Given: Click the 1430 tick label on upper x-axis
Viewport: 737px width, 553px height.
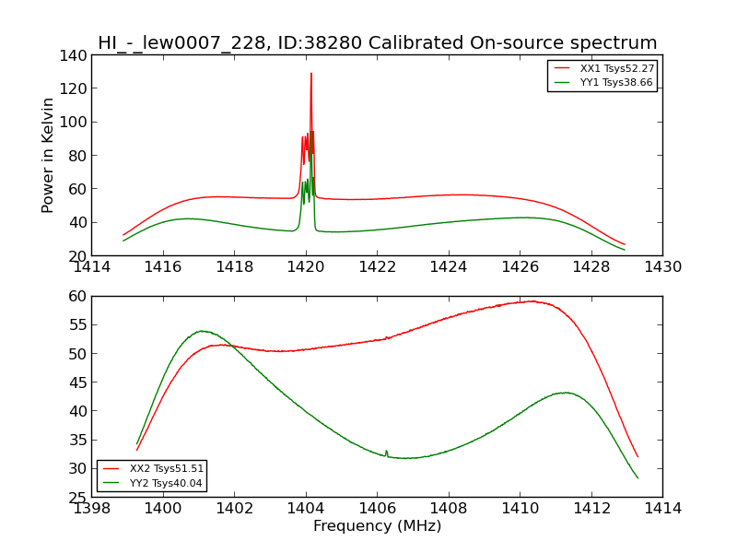Looking at the screenshot, I should [x=662, y=267].
